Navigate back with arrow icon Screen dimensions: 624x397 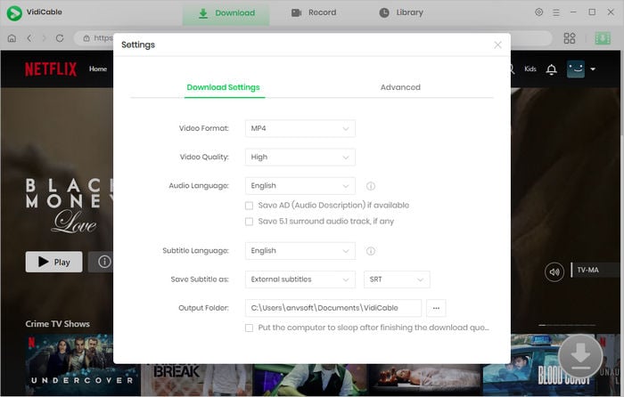pos(29,38)
